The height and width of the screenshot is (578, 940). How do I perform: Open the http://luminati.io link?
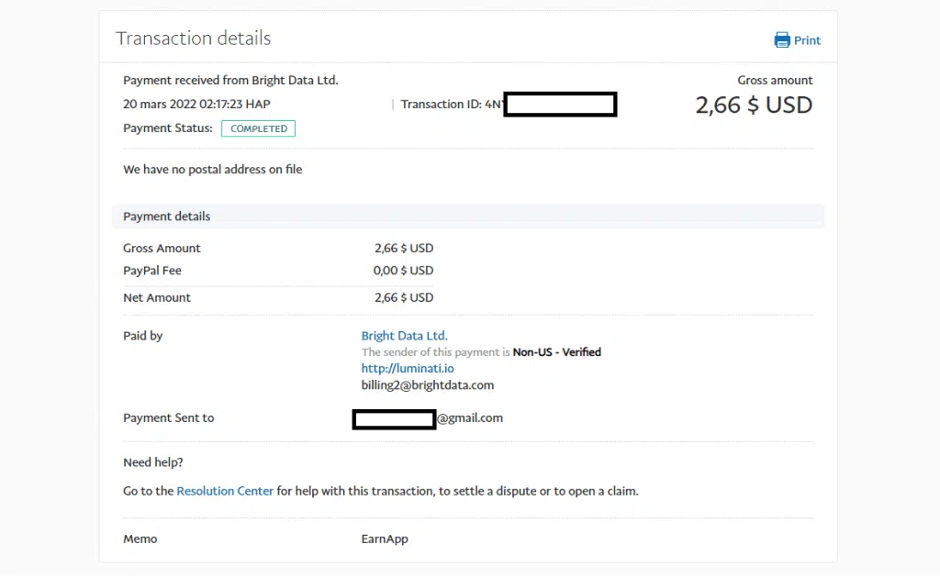coord(408,369)
